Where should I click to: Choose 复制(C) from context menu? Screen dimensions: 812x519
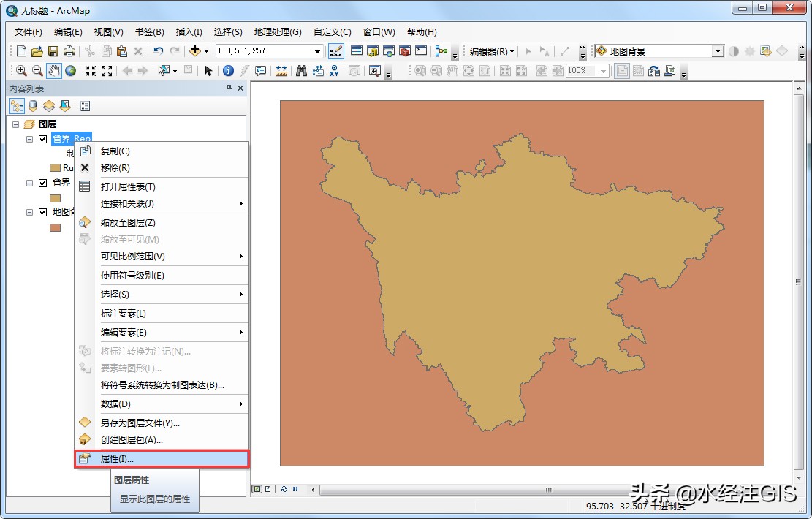tap(162, 151)
